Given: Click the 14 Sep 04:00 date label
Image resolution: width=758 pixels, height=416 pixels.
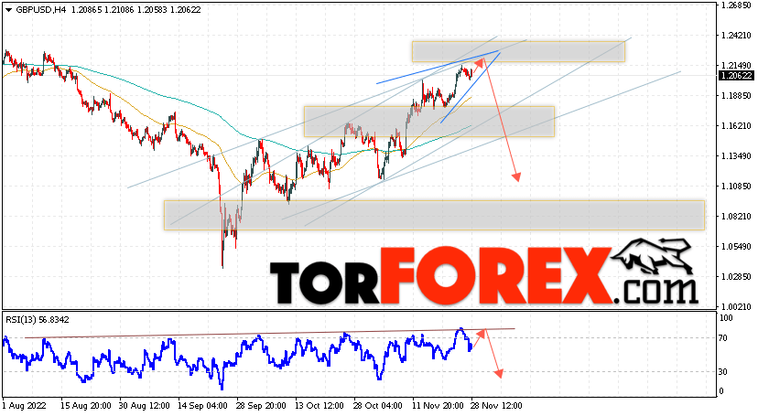Looking at the screenshot, I should point(203,406).
